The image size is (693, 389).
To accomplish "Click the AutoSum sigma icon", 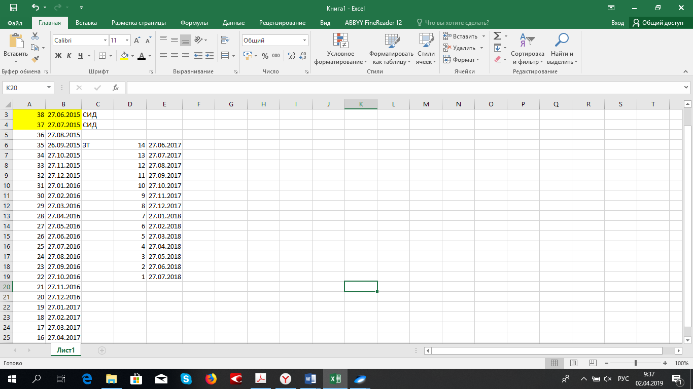I will [498, 36].
